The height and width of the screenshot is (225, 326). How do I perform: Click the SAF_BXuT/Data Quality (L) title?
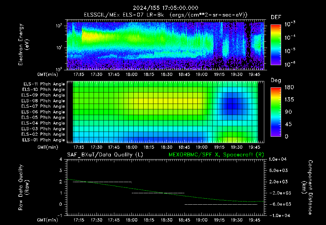tap(105, 155)
